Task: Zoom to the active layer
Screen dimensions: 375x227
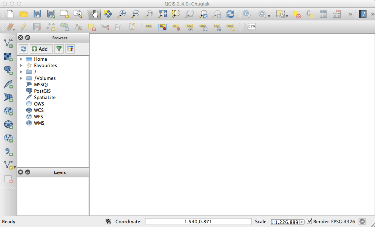Action: tap(189, 14)
